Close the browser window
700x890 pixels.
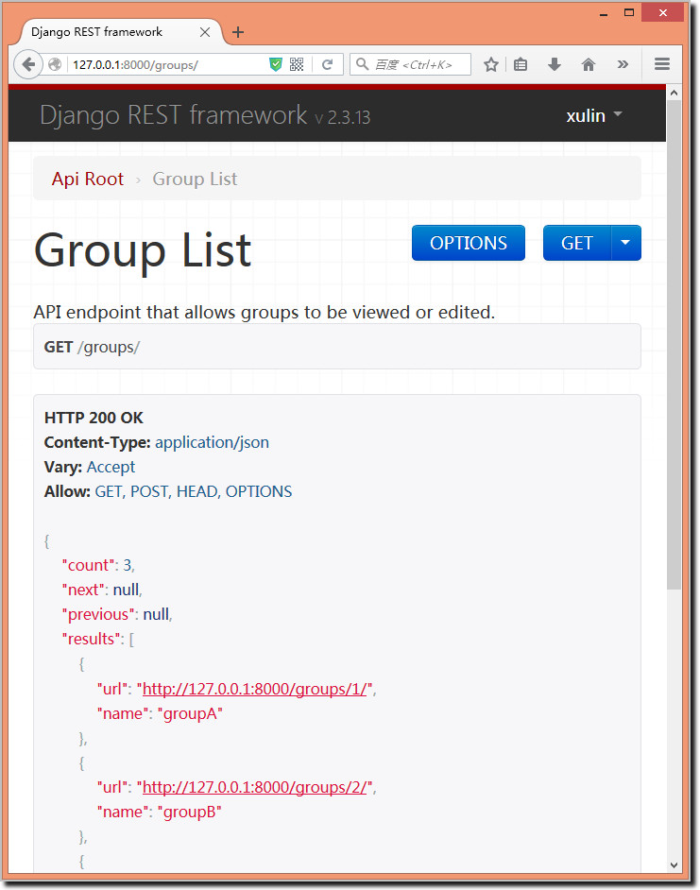662,12
